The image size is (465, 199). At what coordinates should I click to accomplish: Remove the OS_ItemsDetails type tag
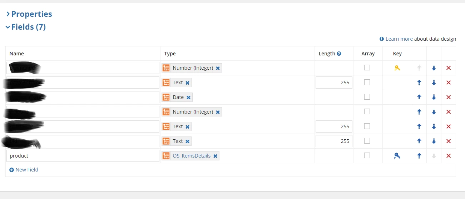click(x=215, y=156)
